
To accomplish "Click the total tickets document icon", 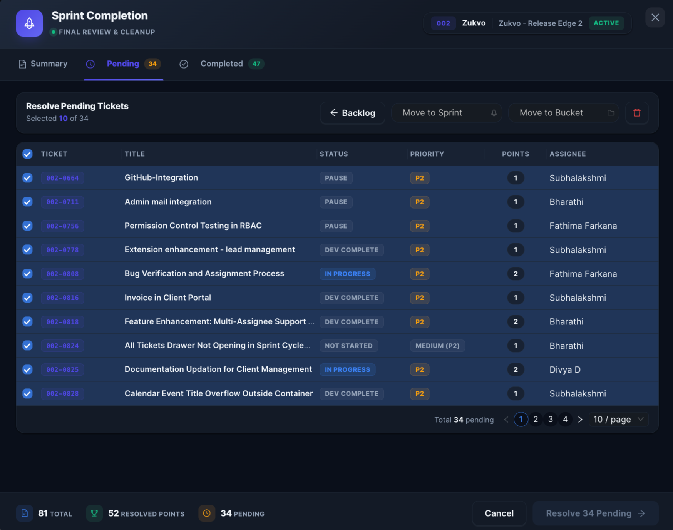I will tap(24, 513).
